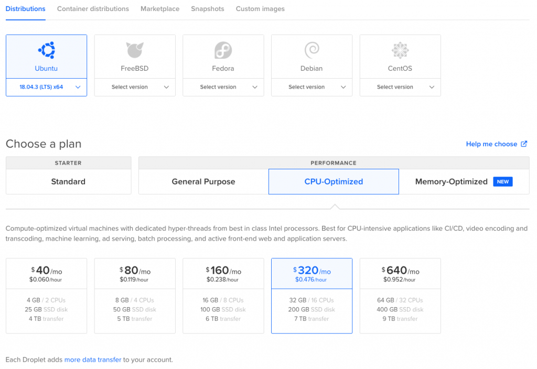Click the 16 GB / 8 CPUs spec
Viewport: 537px width, 369px height.
[x=223, y=300]
